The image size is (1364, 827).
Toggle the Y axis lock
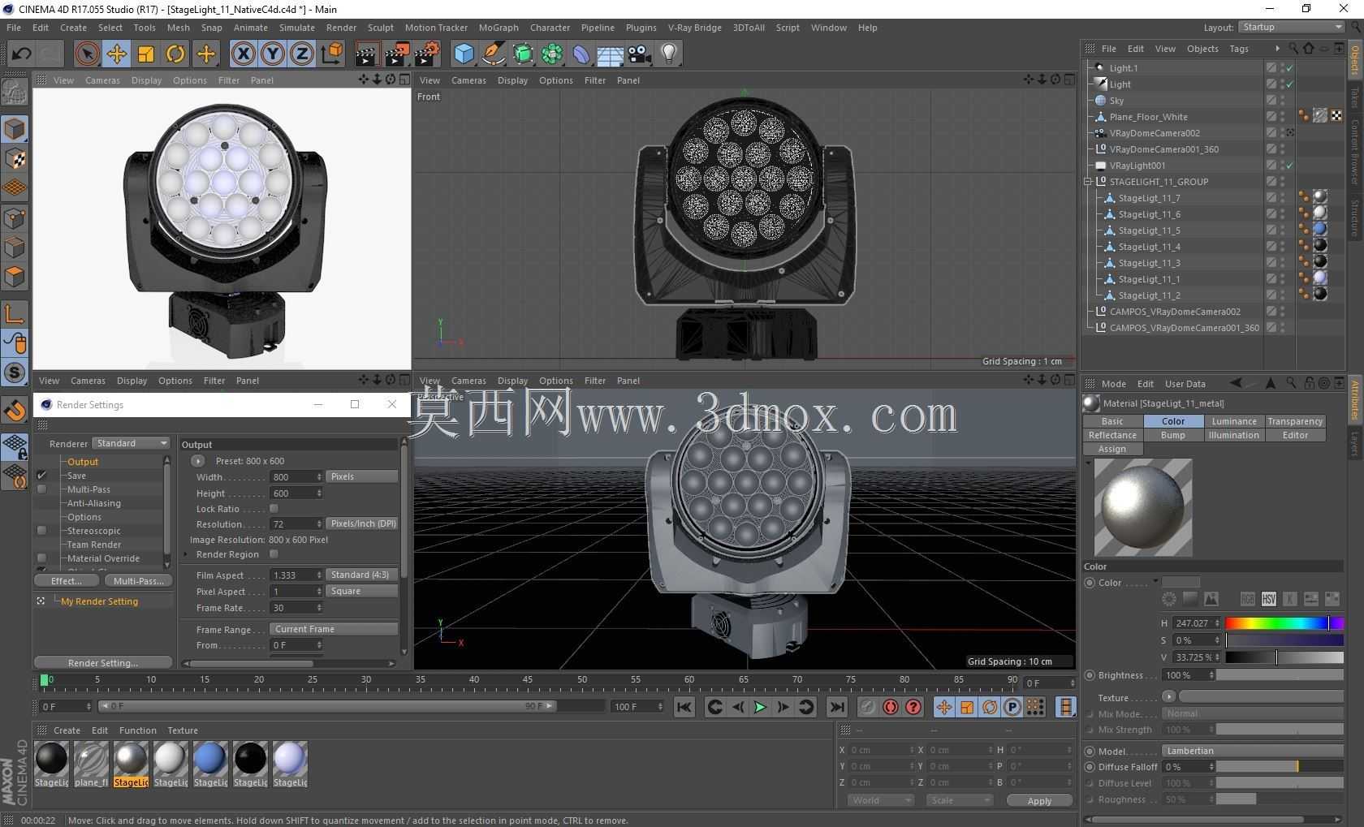[273, 54]
